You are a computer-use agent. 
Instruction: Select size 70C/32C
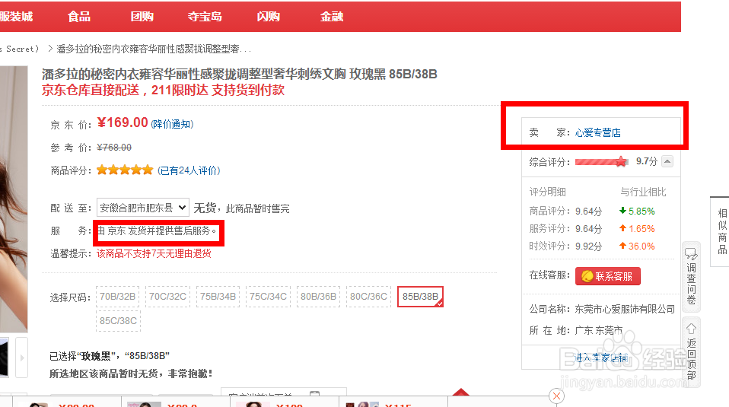coord(167,297)
